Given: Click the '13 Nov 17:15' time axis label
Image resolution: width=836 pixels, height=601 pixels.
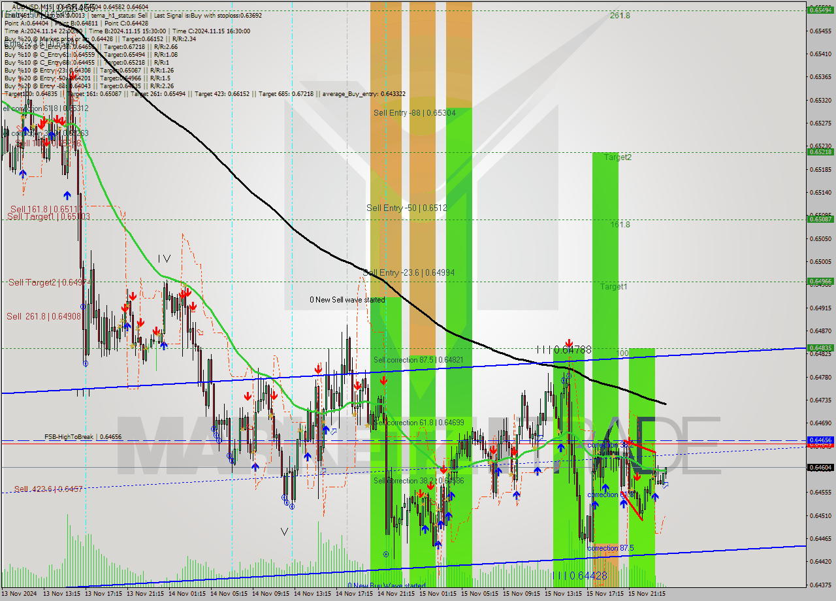Looking at the screenshot, I should coord(103,594).
